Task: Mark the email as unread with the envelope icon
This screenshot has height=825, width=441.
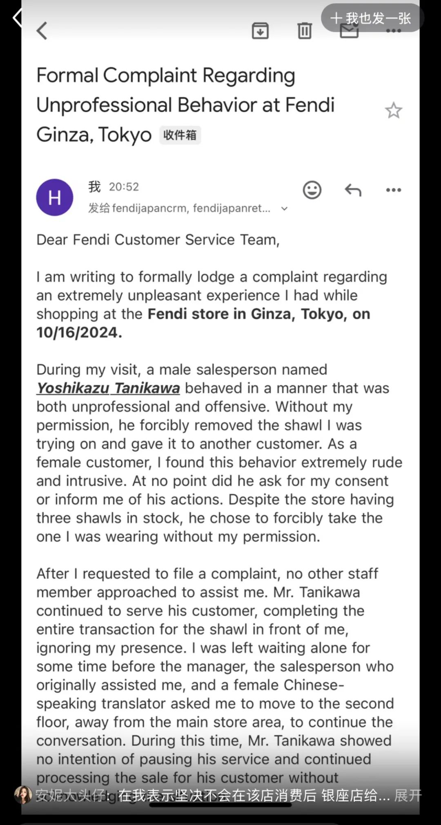Action: (349, 33)
